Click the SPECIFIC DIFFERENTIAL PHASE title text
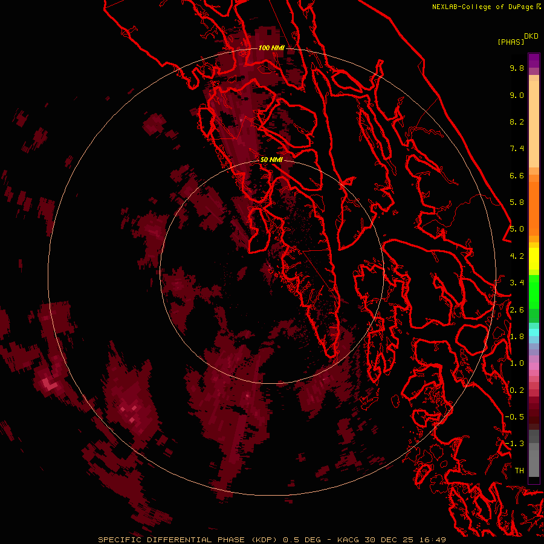Viewport: 544px width, 544px height. 172,540
